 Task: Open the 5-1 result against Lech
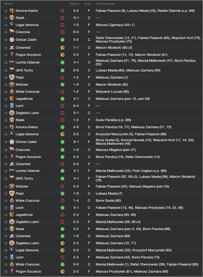pyautogui.click(x=76, y=208)
